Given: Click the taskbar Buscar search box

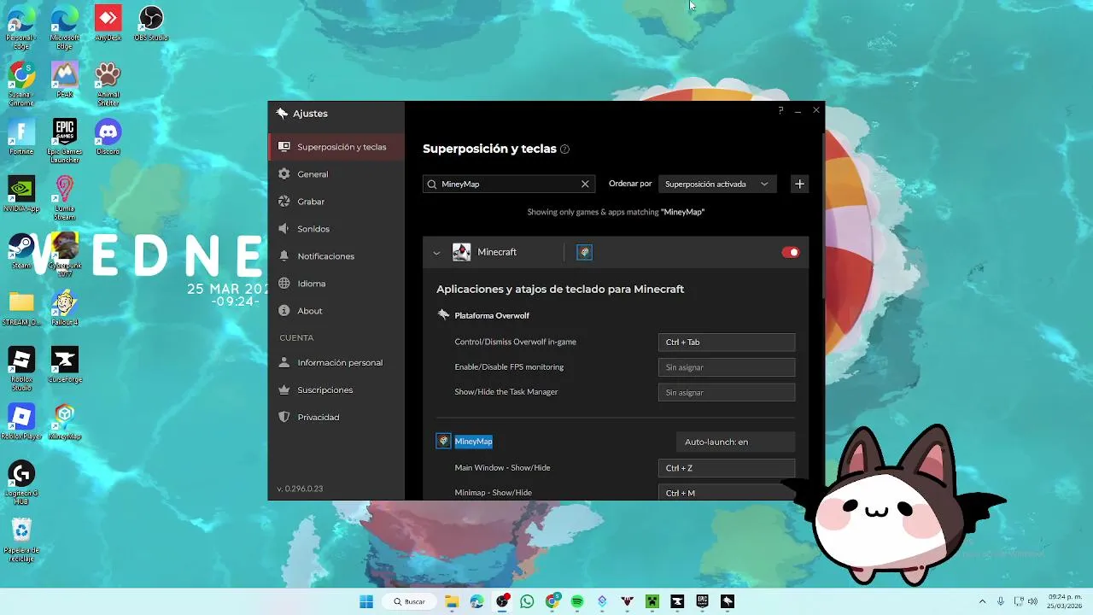Looking at the screenshot, I should click(409, 601).
